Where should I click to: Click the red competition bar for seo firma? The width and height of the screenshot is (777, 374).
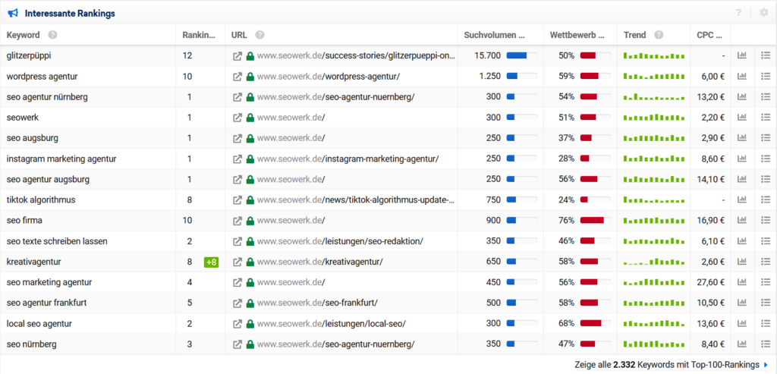coord(592,221)
